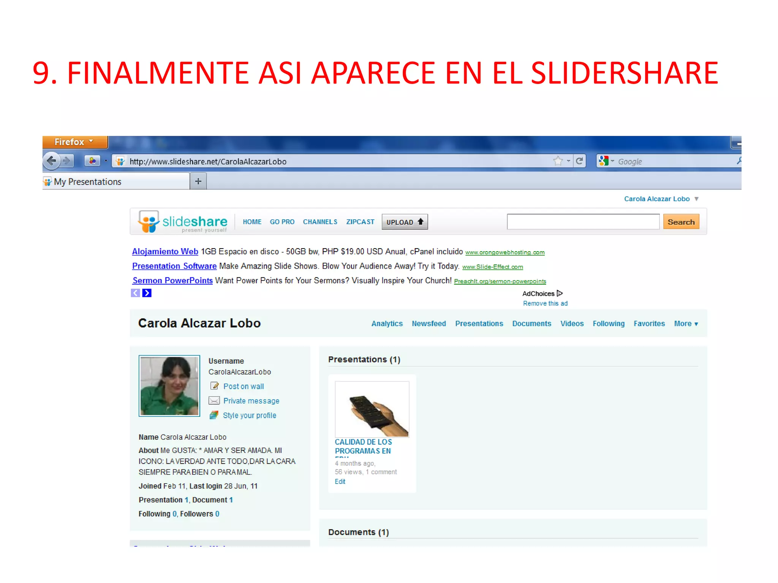Select the My Presentations browser tab

click(x=116, y=181)
